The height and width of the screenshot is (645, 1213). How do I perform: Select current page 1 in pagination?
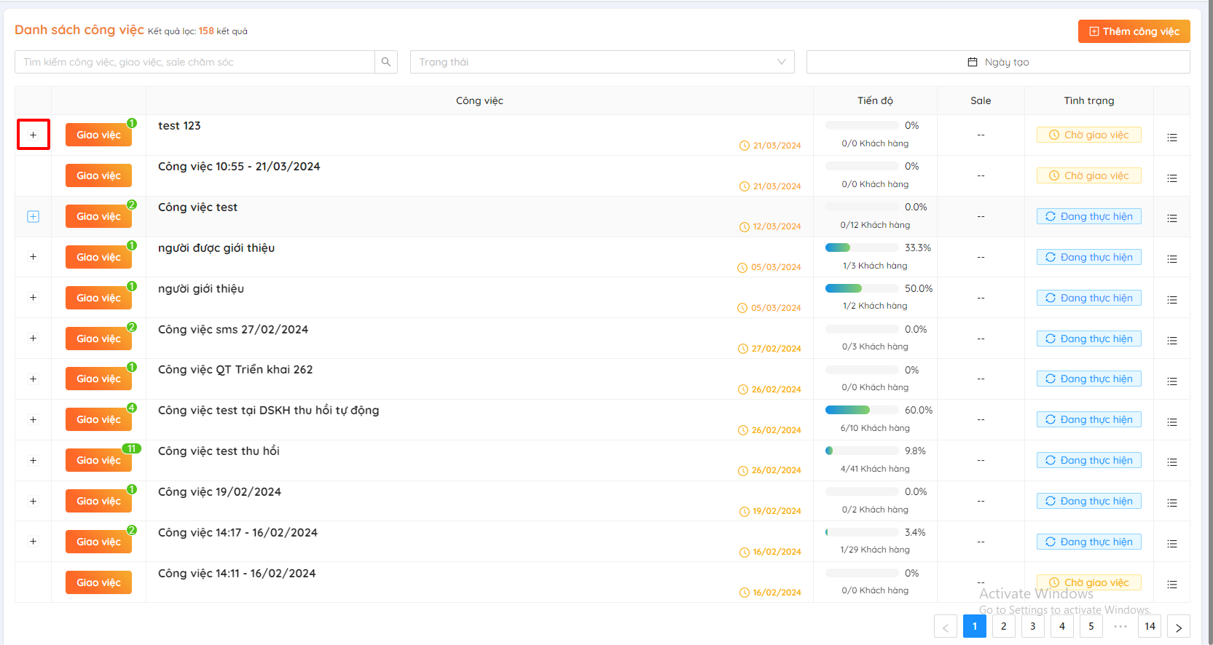[x=975, y=626]
